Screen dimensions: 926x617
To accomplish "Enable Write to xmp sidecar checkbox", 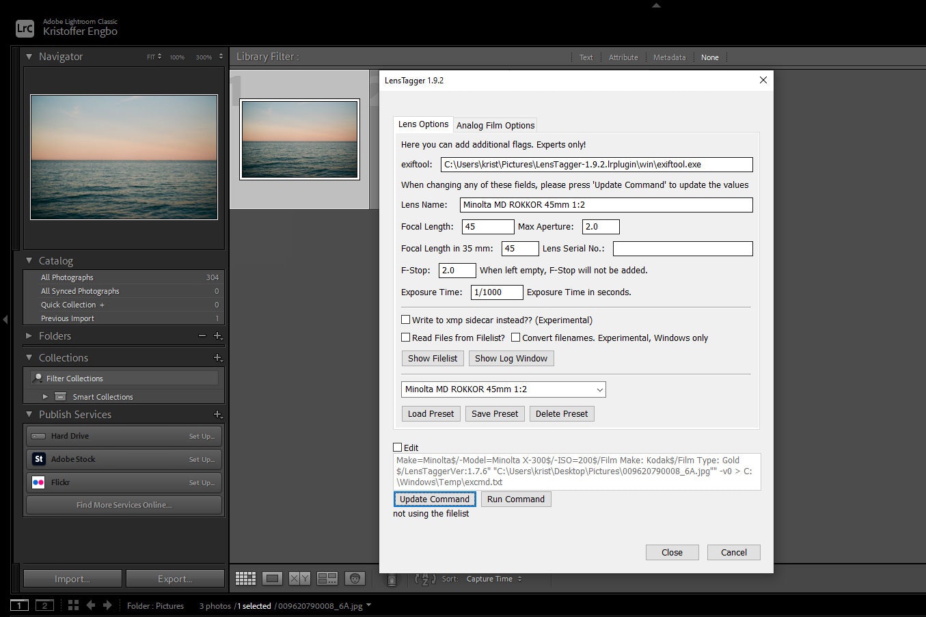I will click(x=406, y=320).
